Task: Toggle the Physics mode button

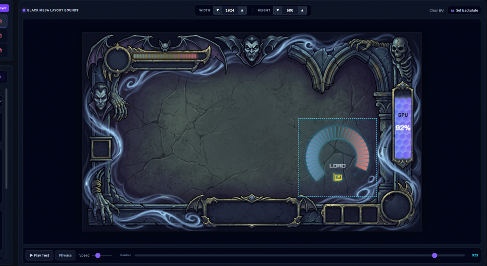Action: tap(65, 255)
